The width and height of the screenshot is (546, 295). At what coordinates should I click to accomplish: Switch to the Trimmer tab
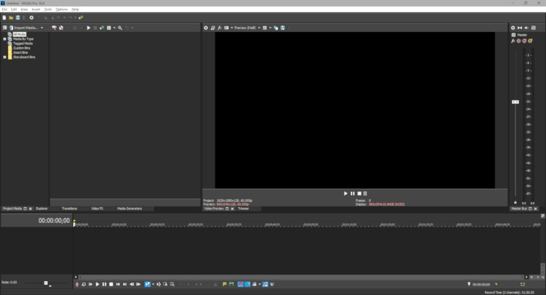tap(243, 209)
